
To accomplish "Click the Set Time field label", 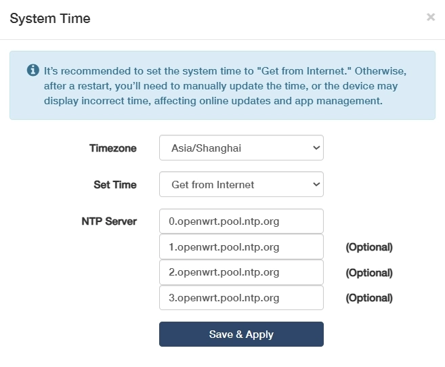I will 114,184.
